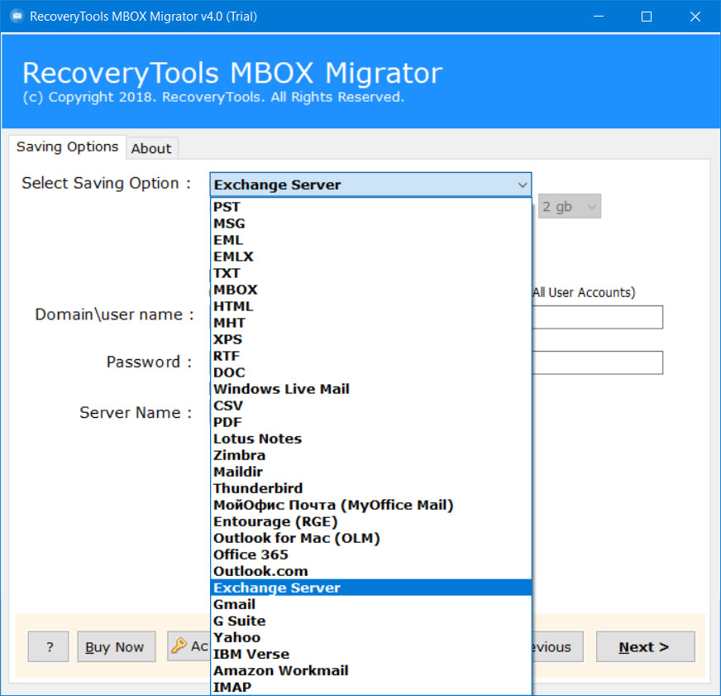Open help with the ? button
The image size is (721, 696).
[48, 646]
